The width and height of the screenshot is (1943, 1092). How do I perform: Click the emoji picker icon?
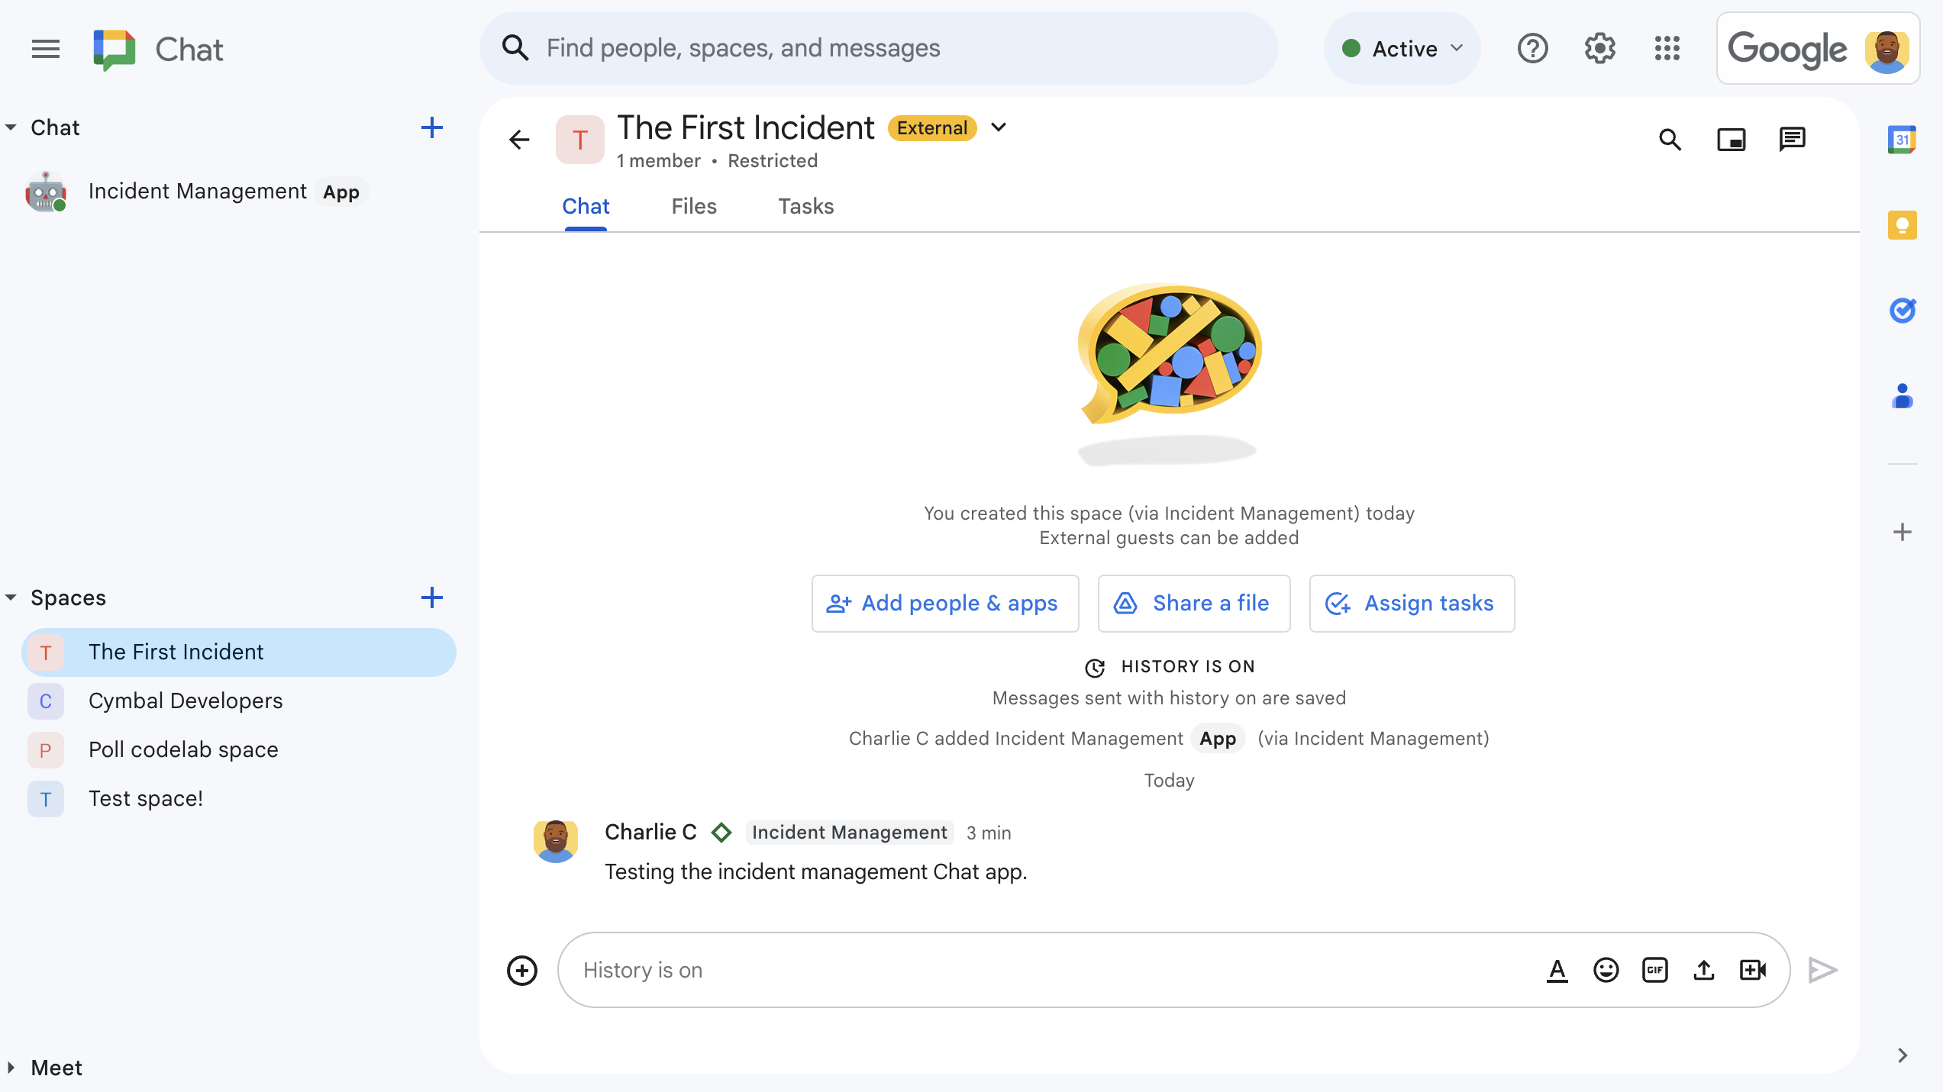pyautogui.click(x=1607, y=969)
